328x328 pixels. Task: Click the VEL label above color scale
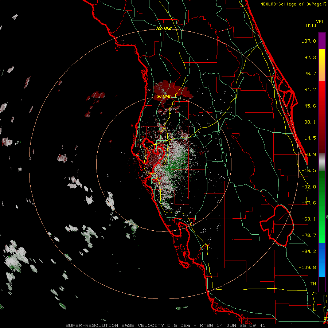tap(320, 22)
